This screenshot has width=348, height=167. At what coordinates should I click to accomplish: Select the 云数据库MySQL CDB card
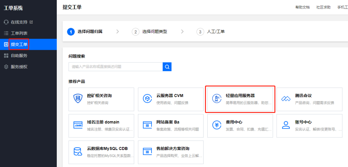(101, 152)
